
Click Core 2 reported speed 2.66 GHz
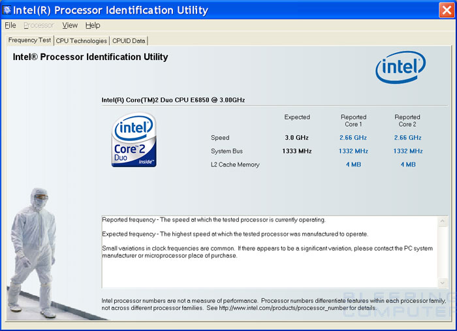408,138
